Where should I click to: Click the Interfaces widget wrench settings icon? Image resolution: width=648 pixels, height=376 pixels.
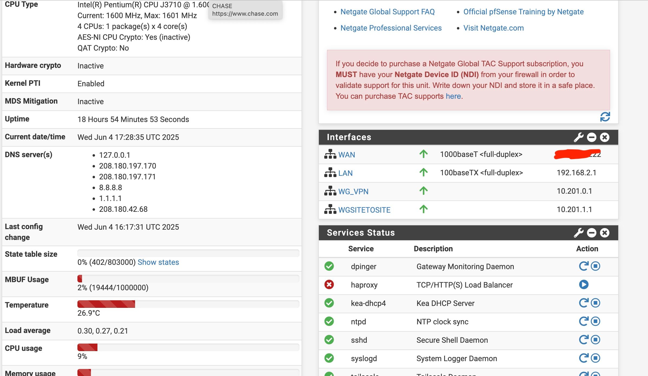pyautogui.click(x=578, y=137)
